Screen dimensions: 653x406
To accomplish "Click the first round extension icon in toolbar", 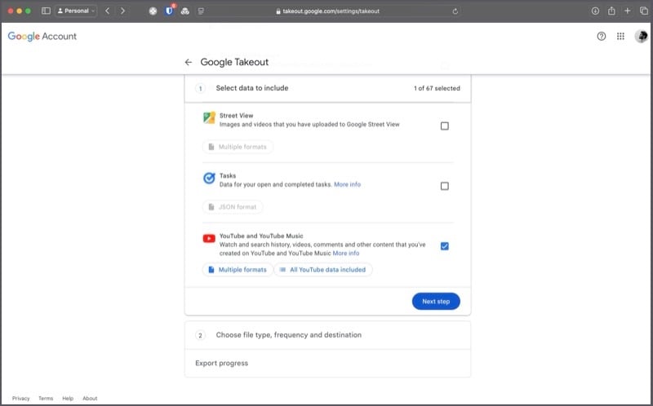I will (153, 11).
